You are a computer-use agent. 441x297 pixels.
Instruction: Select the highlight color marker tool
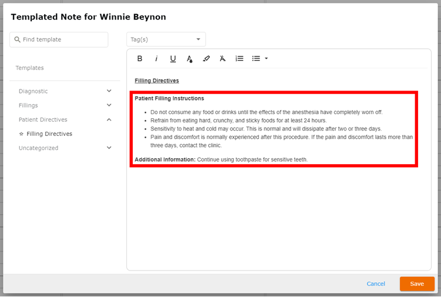coord(206,58)
